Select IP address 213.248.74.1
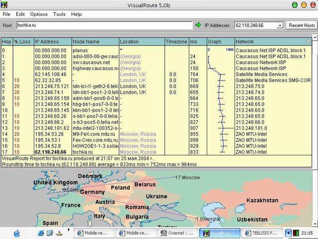The image size is (318, 239). tap(49, 92)
